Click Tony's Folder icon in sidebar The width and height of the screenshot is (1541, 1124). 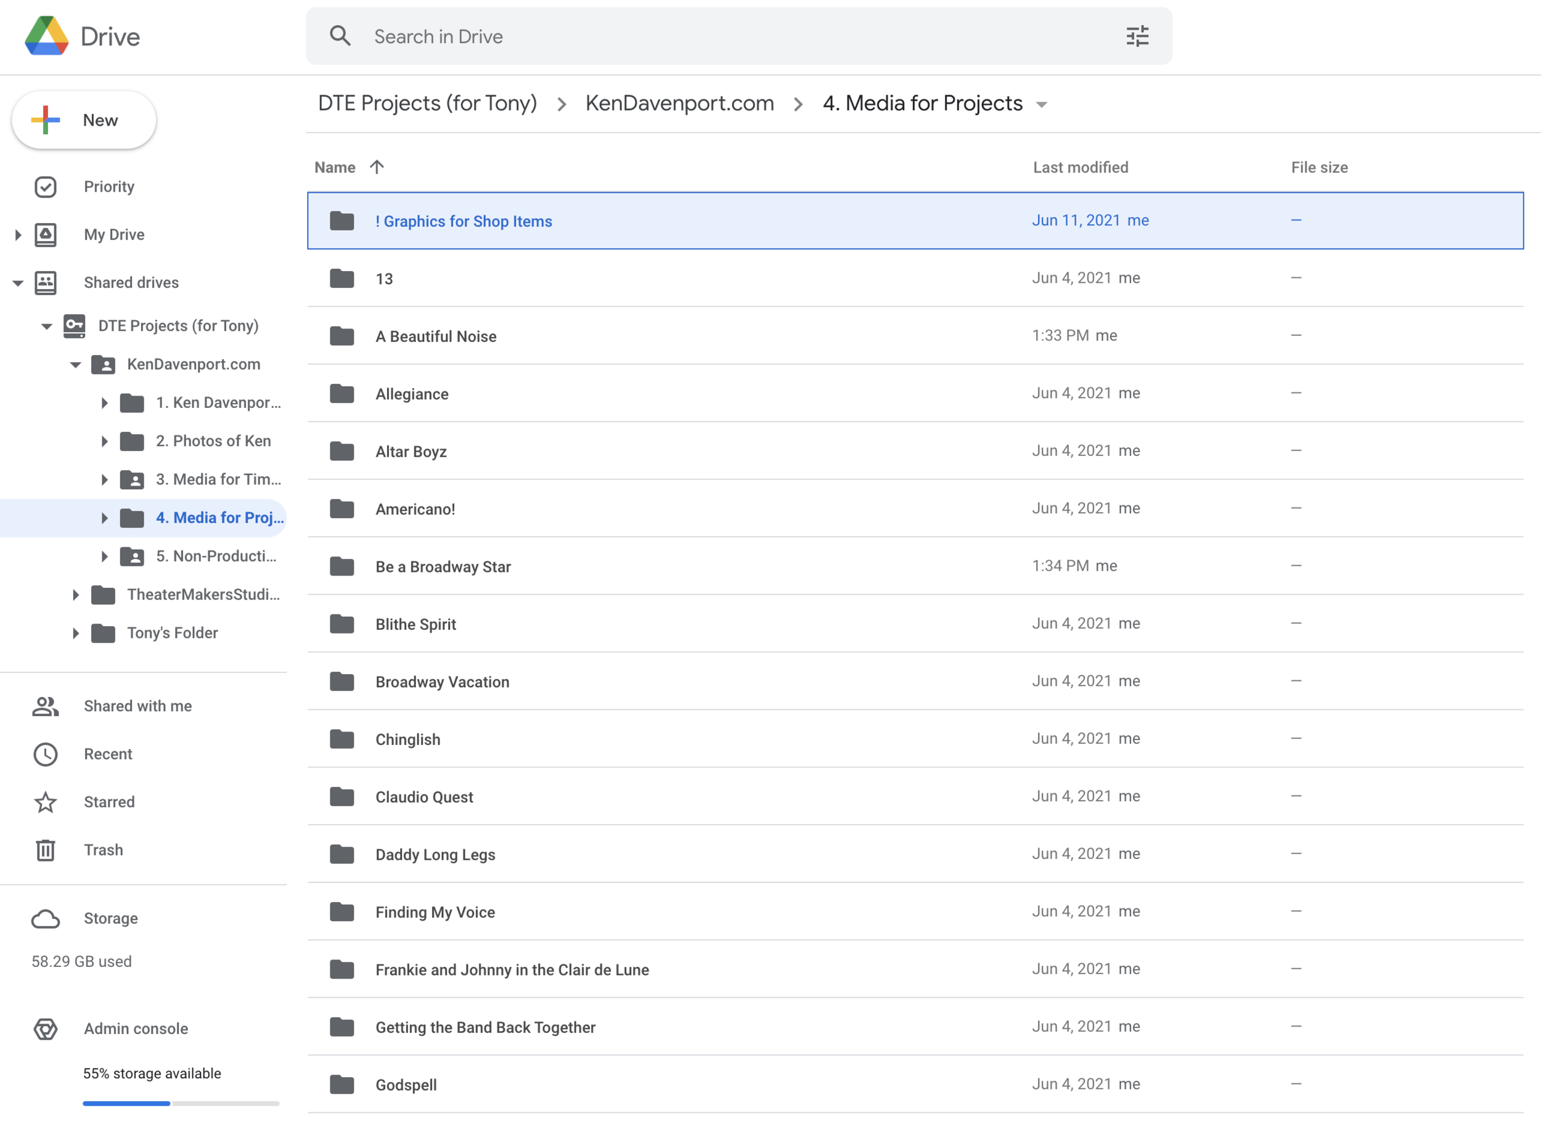104,633
